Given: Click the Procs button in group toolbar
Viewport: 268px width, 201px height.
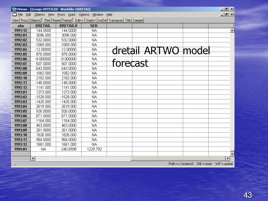Looking at the screenshot, I should (x=25, y=20).
